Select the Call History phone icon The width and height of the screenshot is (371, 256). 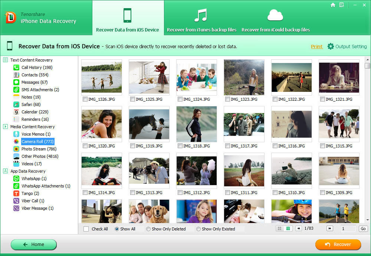pos(16,67)
